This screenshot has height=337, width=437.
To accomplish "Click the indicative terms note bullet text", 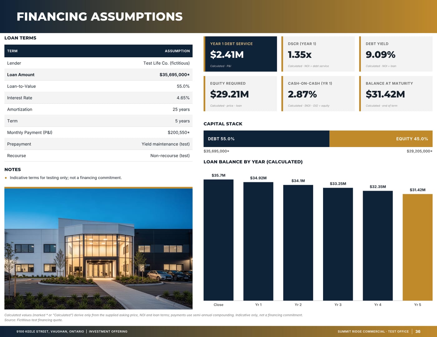I will coord(66,178).
